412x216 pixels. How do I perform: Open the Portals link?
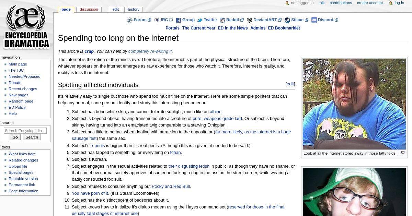click(x=172, y=28)
